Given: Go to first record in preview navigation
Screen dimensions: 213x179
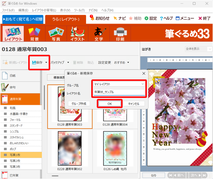Looking at the screenshot, I should click(170, 175).
